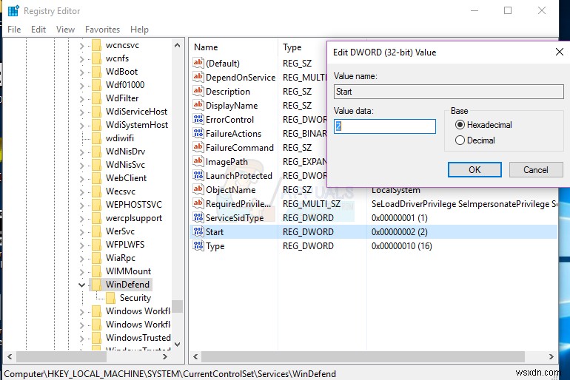The image size is (570, 380).
Task: Click the DWORD icon beside ServiceSidType
Action: [x=198, y=218]
